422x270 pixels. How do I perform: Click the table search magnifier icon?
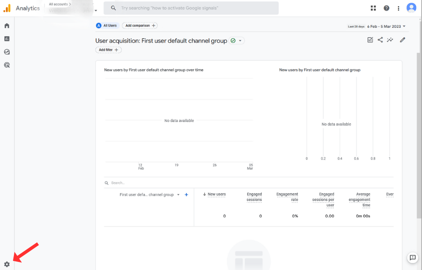[106, 183]
